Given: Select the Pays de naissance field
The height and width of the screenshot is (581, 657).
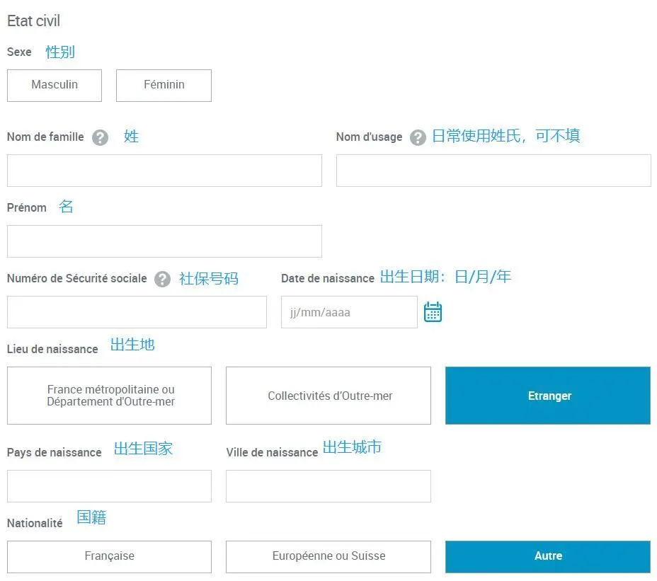Looking at the screenshot, I should pyautogui.click(x=109, y=485).
